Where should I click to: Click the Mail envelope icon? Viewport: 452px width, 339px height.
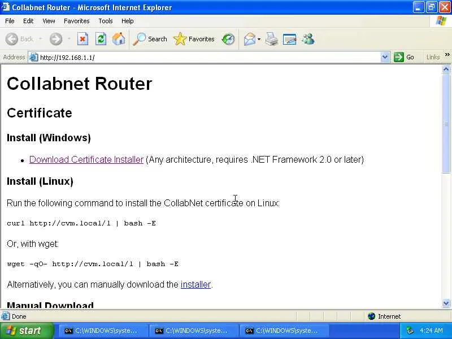pyautogui.click(x=249, y=39)
